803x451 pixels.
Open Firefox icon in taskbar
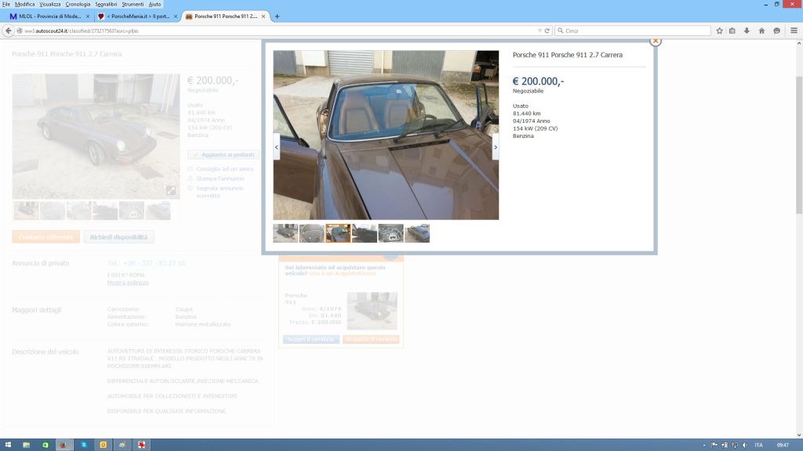tap(64, 445)
